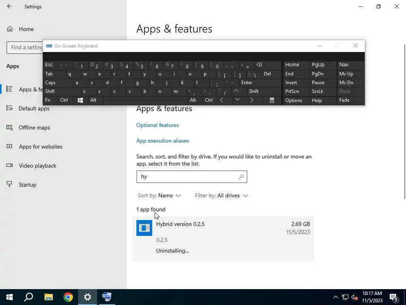This screenshot has height=305, width=406.
Task: Tap the backspace key icon on On-Screen Keyboard
Action: point(268,65)
